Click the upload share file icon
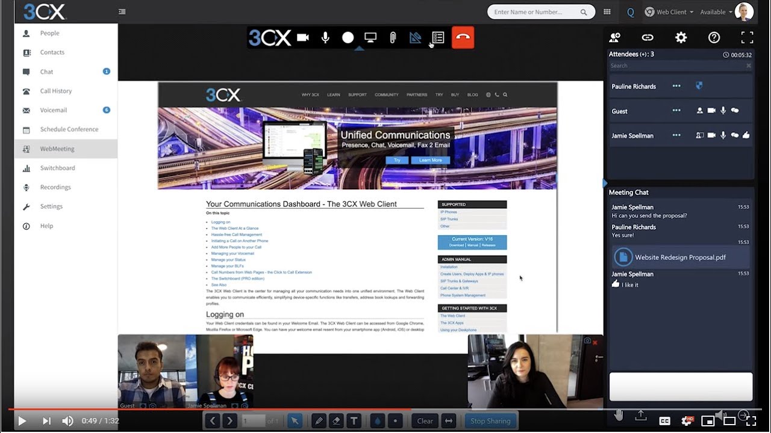Viewport: 771px width, 433px height. click(x=641, y=416)
